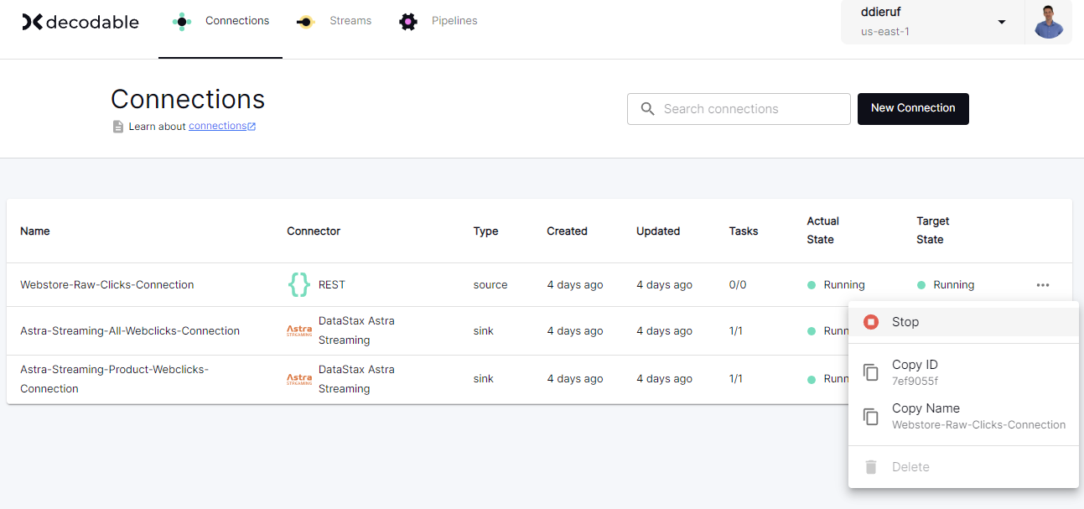Screen dimensions: 1084x509
Task: Click the document icon beside Learn about
Action: (x=118, y=127)
